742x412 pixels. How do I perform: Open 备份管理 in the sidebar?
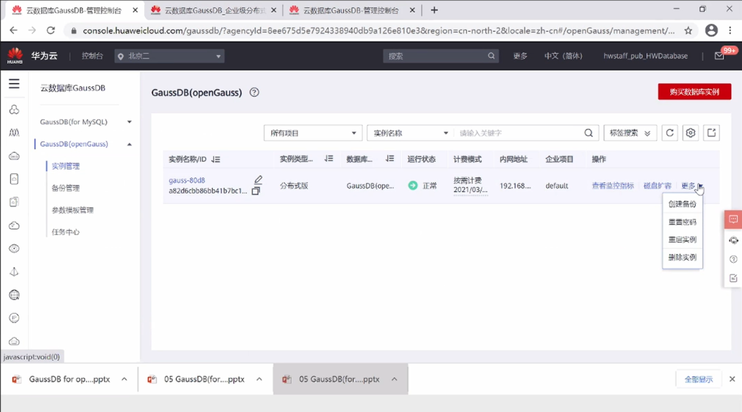66,188
